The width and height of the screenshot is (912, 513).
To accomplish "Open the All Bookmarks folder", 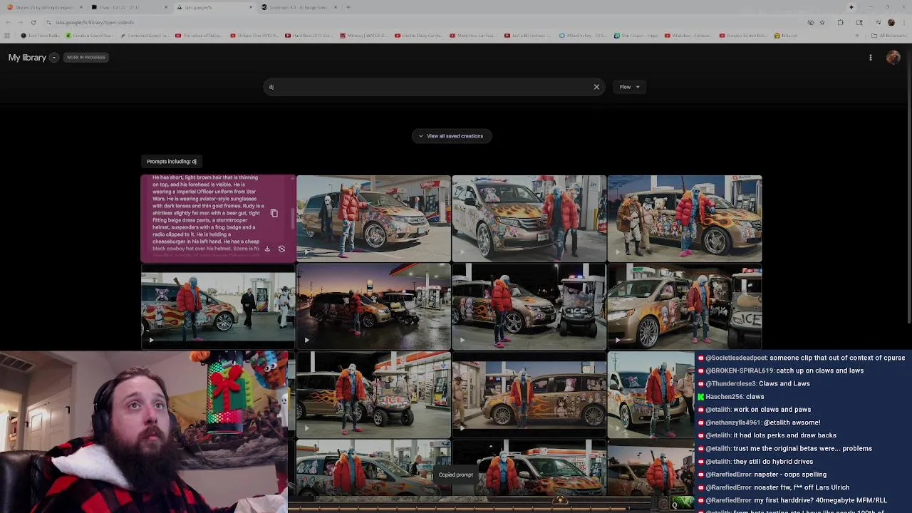I will 891,36.
